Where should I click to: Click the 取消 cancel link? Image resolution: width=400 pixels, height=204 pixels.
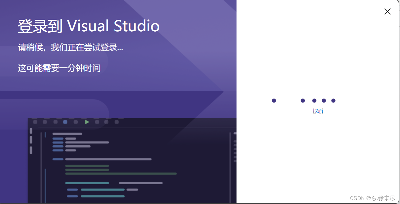point(318,111)
